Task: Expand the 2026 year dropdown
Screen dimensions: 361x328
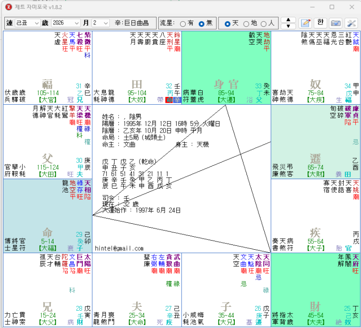Action: tap(65, 23)
